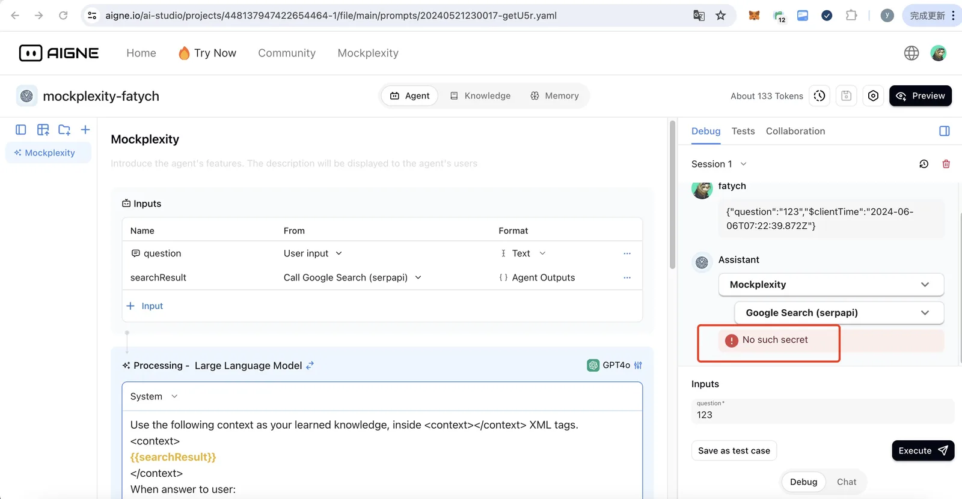Add a new Input row
The height and width of the screenshot is (499, 962).
pyautogui.click(x=145, y=306)
